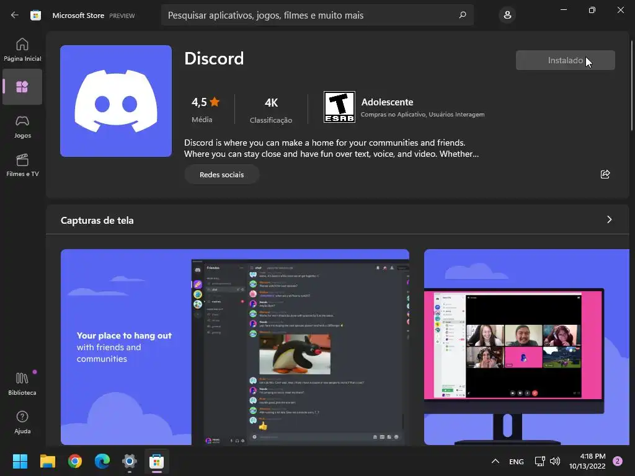
Task: Open Settings from the taskbar
Action: [x=130, y=461]
